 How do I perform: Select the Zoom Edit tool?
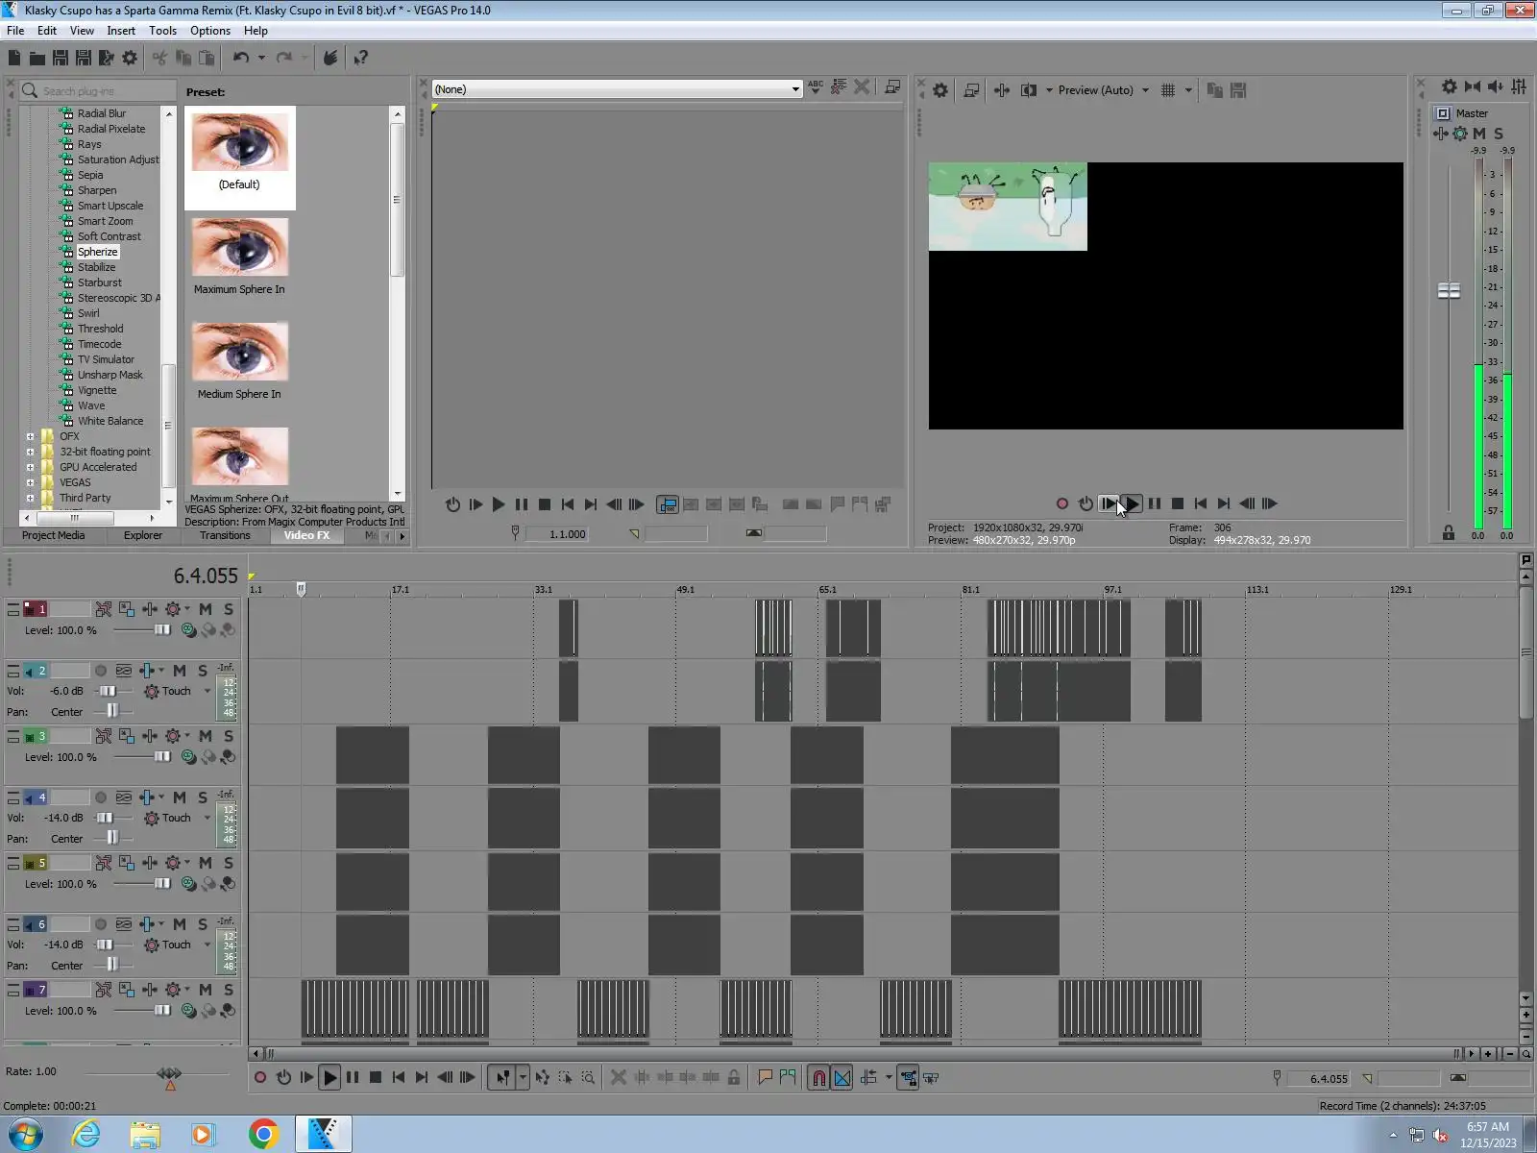click(x=588, y=1078)
